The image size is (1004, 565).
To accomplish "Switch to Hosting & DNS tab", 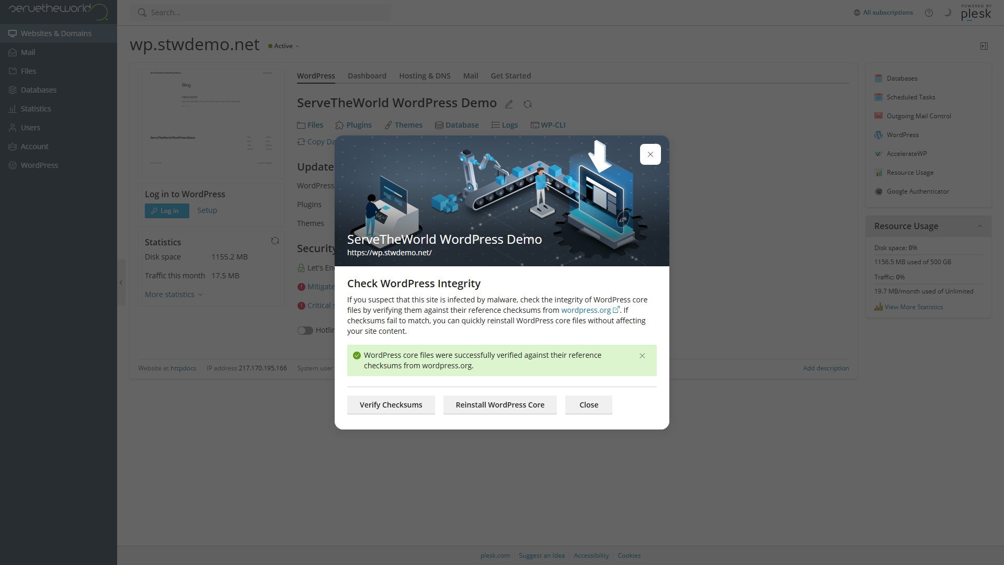I will pos(425,76).
